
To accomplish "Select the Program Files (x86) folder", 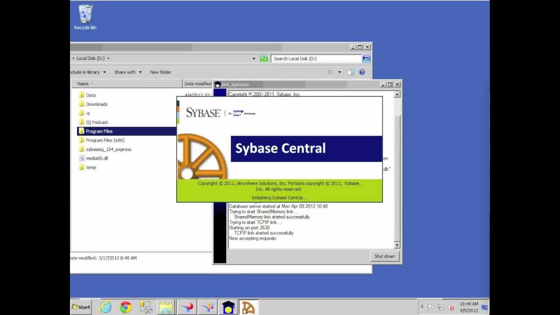I will (x=105, y=140).
